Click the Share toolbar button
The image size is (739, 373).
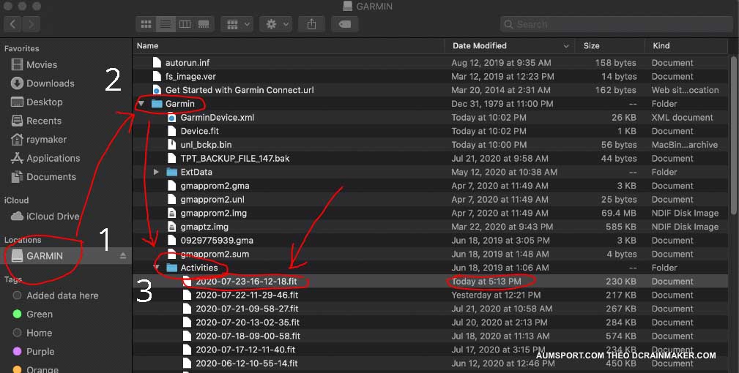(311, 24)
